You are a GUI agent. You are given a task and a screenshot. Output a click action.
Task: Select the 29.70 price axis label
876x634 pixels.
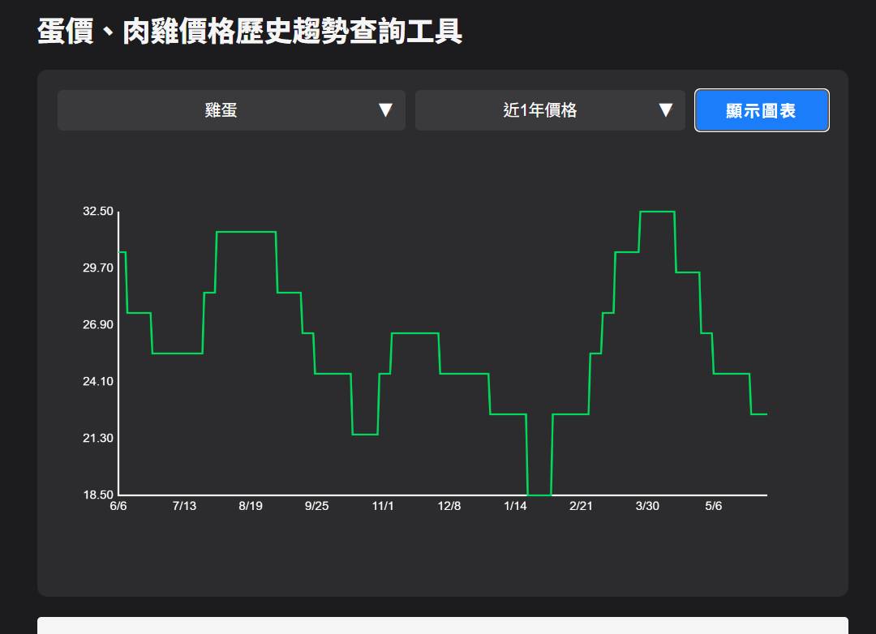[x=98, y=268]
